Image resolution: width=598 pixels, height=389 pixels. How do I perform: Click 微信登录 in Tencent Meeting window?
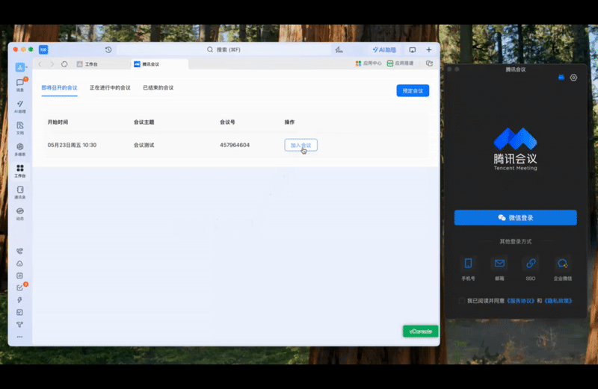(x=516, y=217)
